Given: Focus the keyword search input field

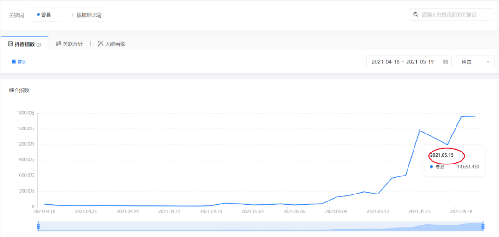Looking at the screenshot, I should [455, 15].
